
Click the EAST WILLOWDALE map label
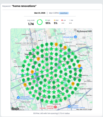[88, 81]
